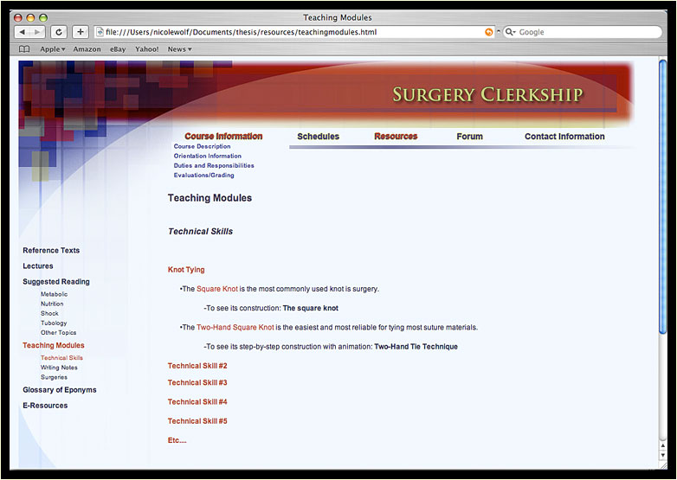
Task: Open the Two-Hand Tie Technique animation link
Action: pyautogui.click(x=416, y=347)
